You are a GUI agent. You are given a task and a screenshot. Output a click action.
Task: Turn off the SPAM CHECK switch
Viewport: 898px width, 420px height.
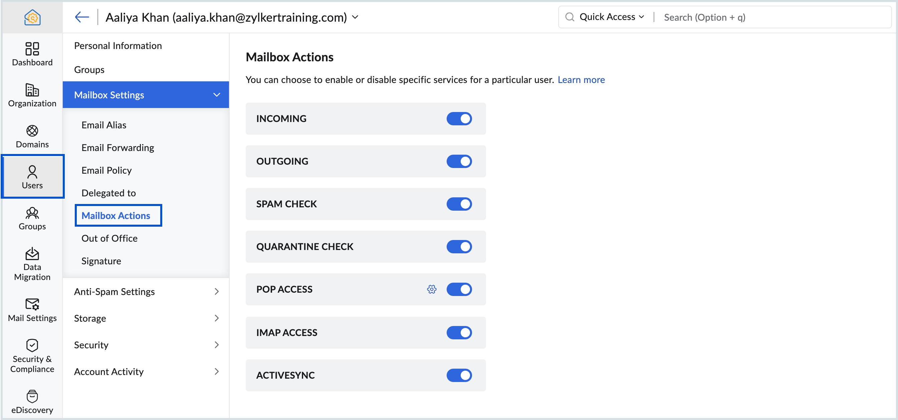pos(459,204)
